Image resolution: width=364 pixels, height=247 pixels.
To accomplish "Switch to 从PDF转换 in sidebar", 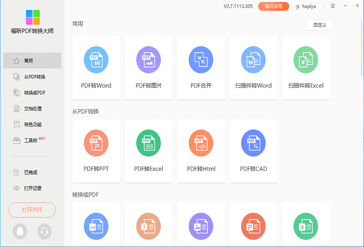I will [x=32, y=77].
